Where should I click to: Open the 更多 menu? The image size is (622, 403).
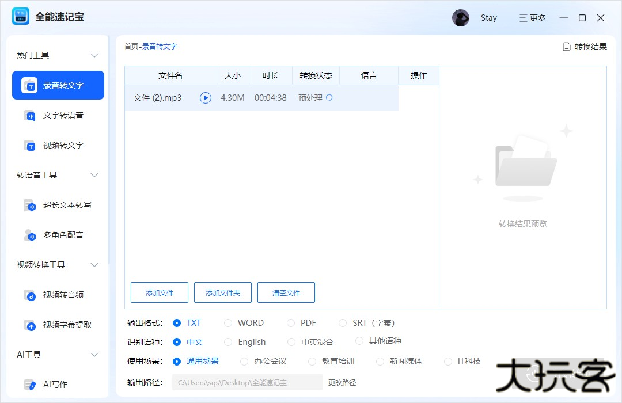coord(532,18)
